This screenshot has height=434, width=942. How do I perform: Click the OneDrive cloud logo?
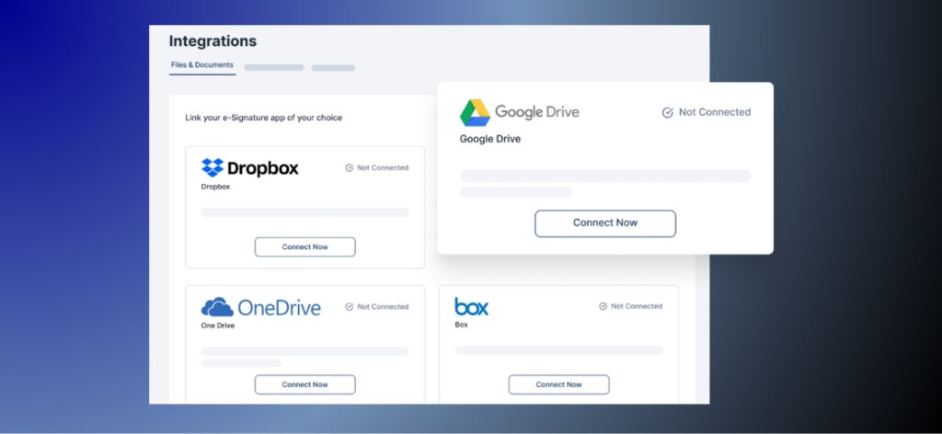(x=217, y=307)
